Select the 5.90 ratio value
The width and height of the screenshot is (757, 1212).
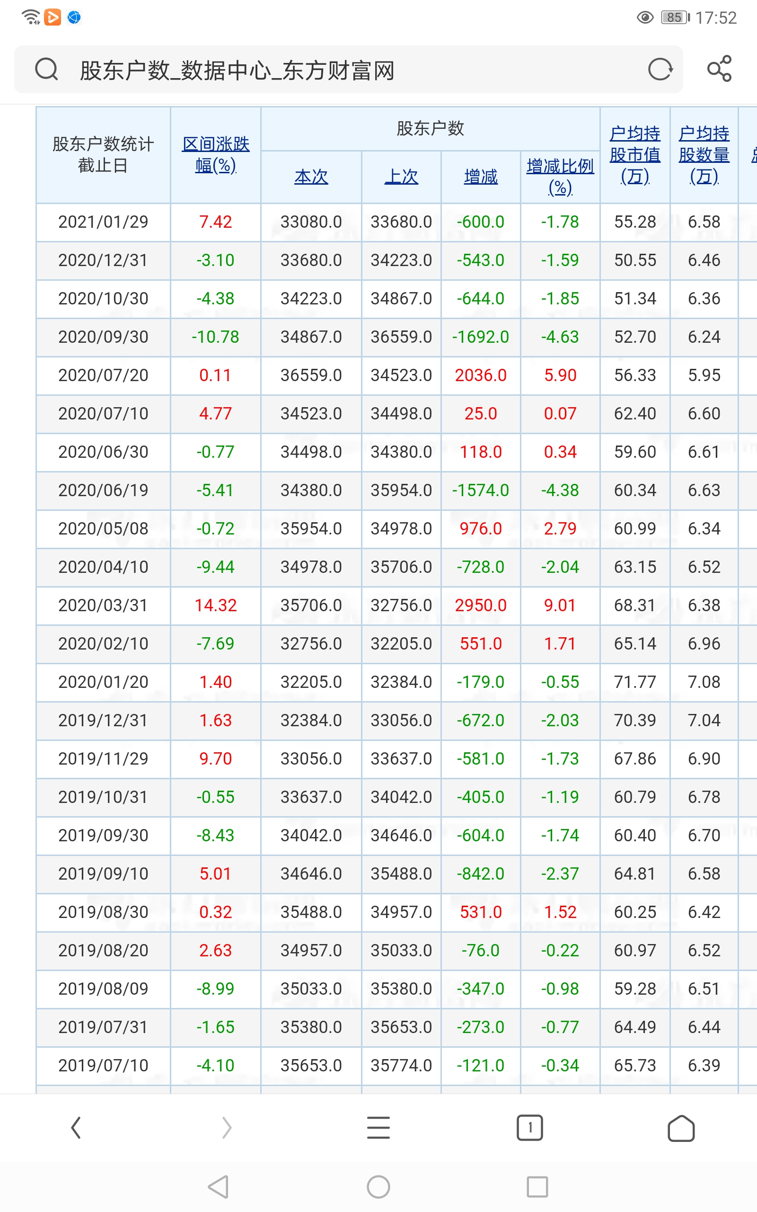point(560,375)
